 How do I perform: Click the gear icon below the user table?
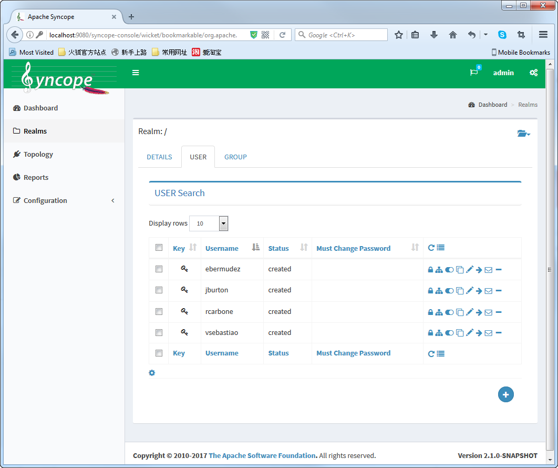tap(152, 373)
